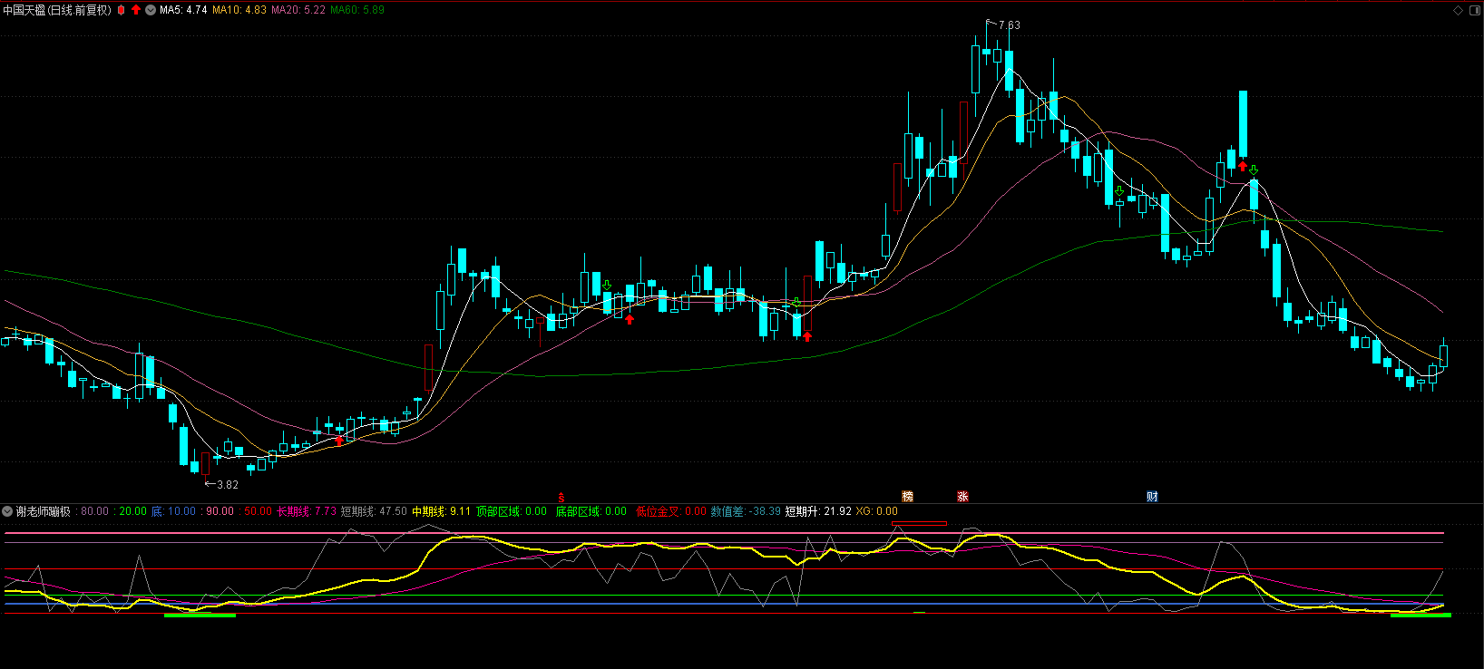This screenshot has height=669, width=1484.
Task: Click the 短期线: 47.50 value
Action: [374, 511]
